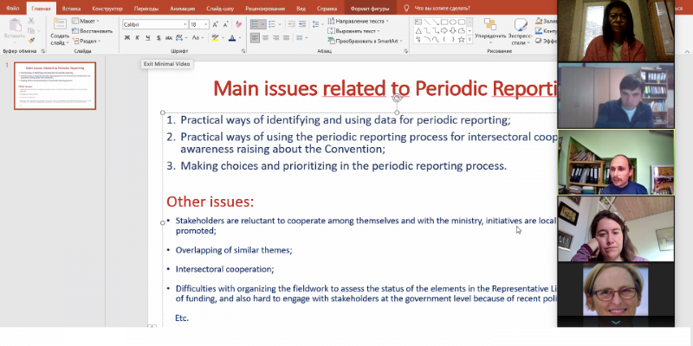This screenshot has height=346, width=693.
Task: Select the star shape in shapes gallery
Action: (x=462, y=39)
